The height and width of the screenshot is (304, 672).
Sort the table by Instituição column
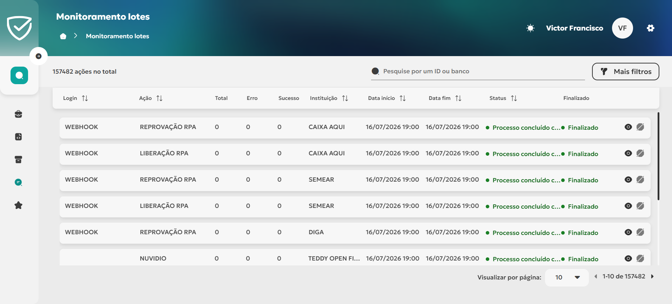345,98
